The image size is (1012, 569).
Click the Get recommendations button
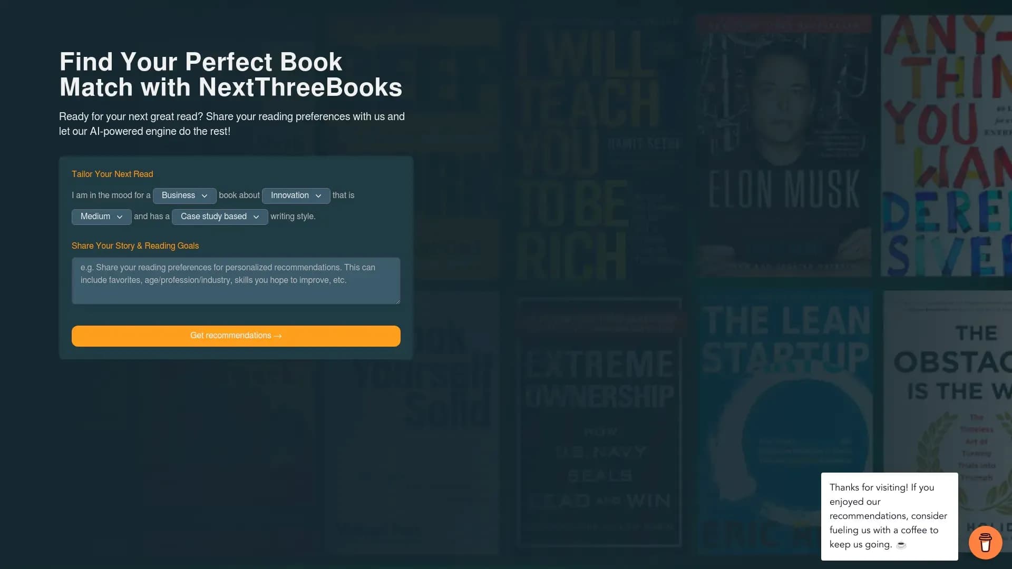point(236,336)
